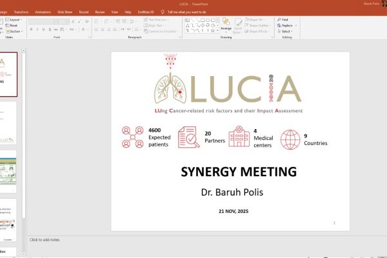Open the Layout dropdown
The image size is (387, 258).
click(14, 19)
